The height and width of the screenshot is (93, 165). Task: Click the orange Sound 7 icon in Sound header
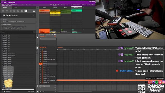pos(55,36)
